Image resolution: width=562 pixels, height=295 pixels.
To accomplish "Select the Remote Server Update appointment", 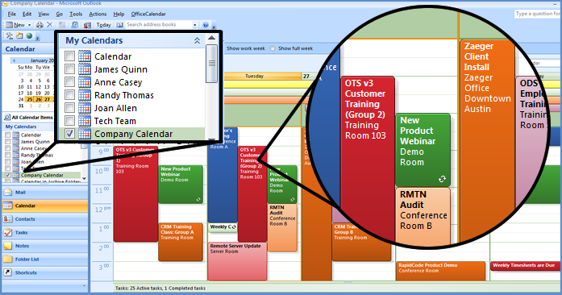I will (x=237, y=261).
